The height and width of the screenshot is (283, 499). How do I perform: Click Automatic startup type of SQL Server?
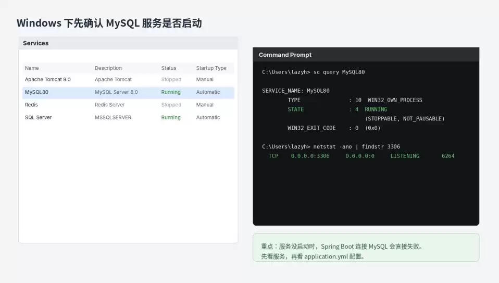(x=208, y=117)
